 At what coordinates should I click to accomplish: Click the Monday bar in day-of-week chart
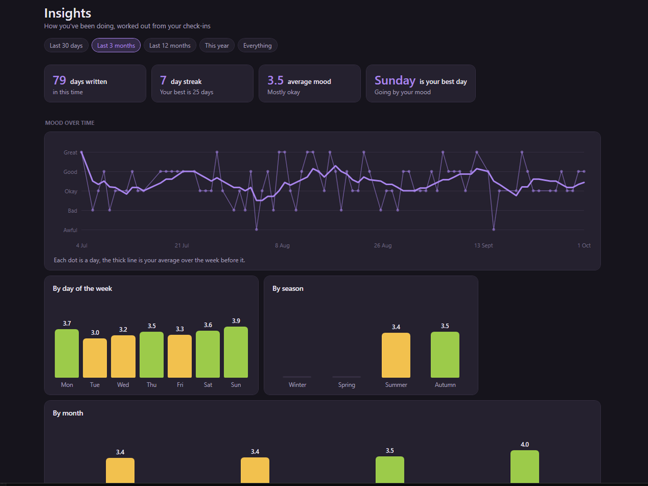tap(67, 354)
